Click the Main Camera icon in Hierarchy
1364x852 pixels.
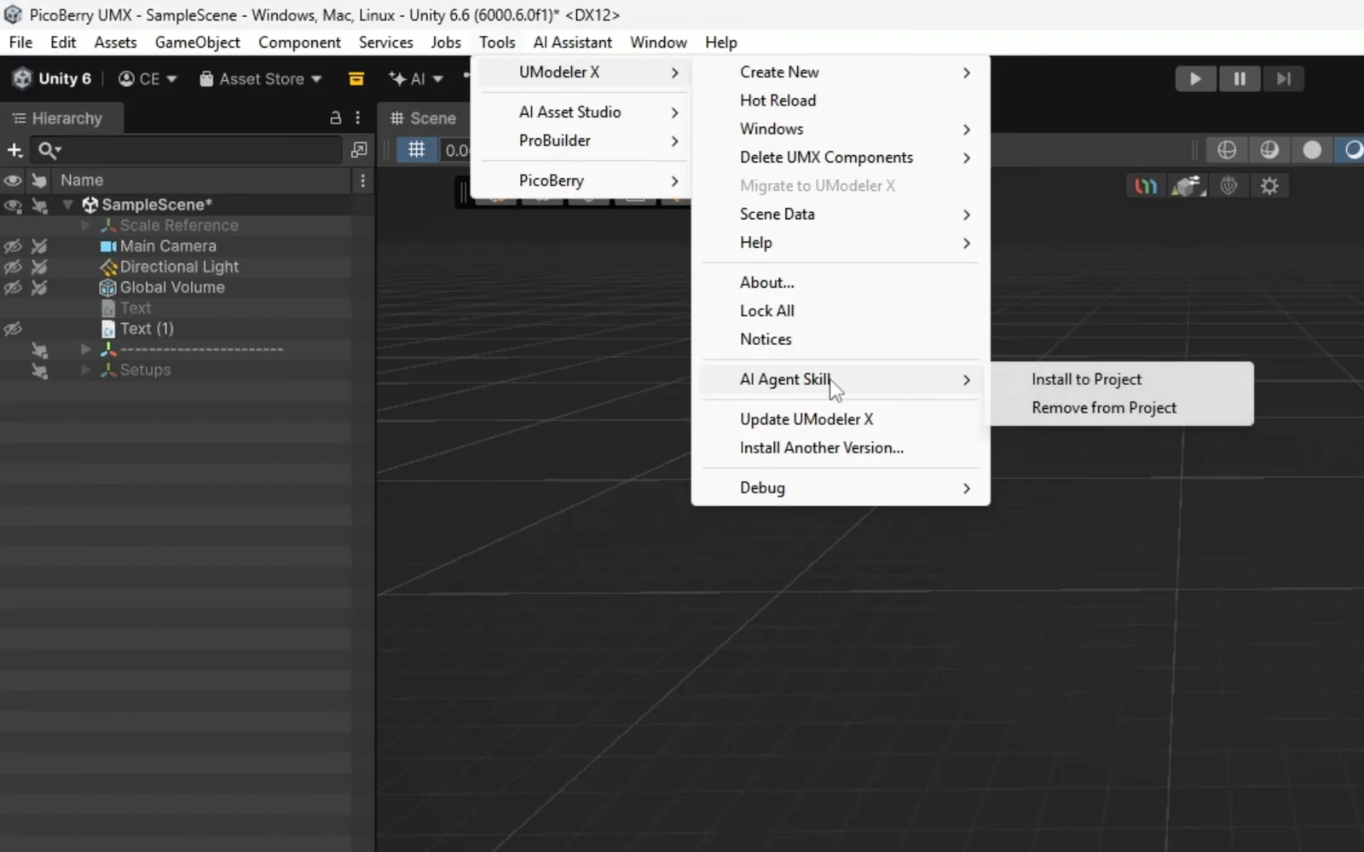pyautogui.click(x=108, y=246)
